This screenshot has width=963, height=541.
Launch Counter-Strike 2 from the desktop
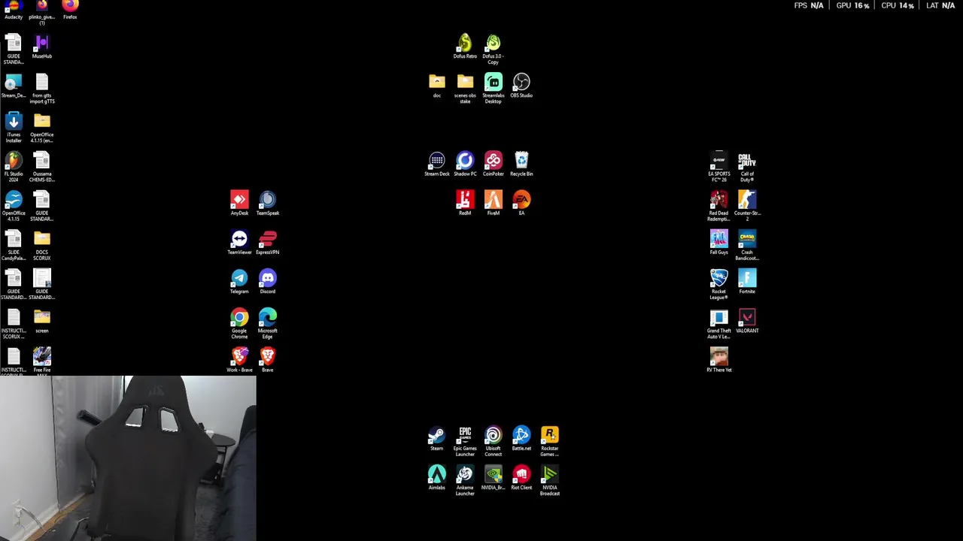[x=747, y=207]
